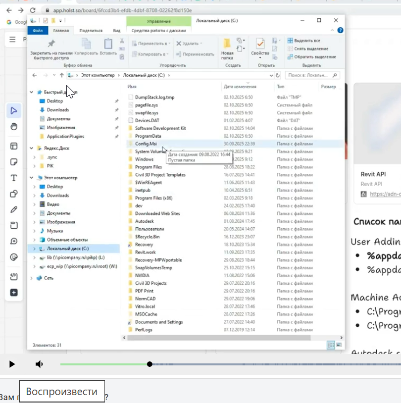Screen dimensions: 401x403
Task: Select the text tool in Holst sidebar
Action: tap(14, 178)
